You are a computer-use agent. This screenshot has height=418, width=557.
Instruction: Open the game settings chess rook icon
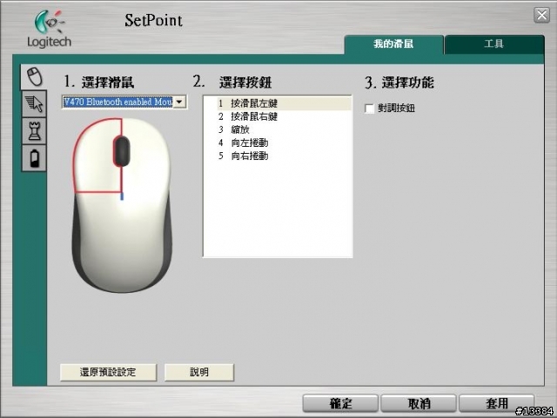34,130
